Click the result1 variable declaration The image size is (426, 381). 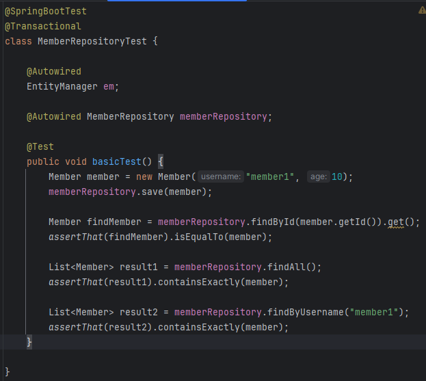[139, 267]
